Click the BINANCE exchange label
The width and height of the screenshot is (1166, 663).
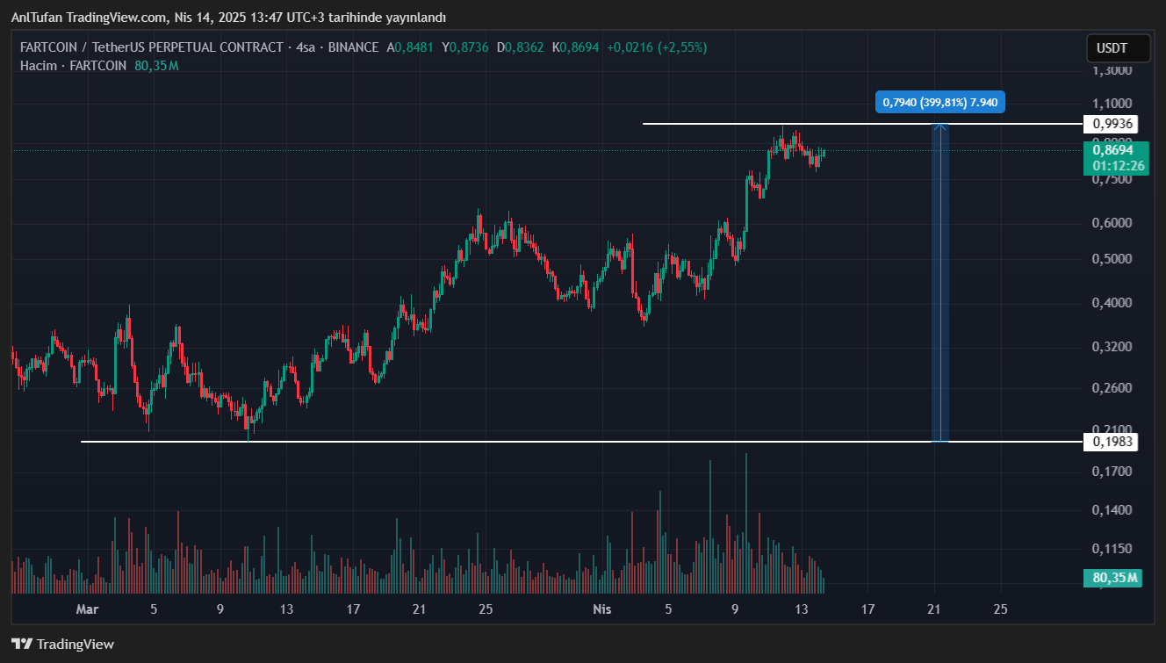point(353,47)
